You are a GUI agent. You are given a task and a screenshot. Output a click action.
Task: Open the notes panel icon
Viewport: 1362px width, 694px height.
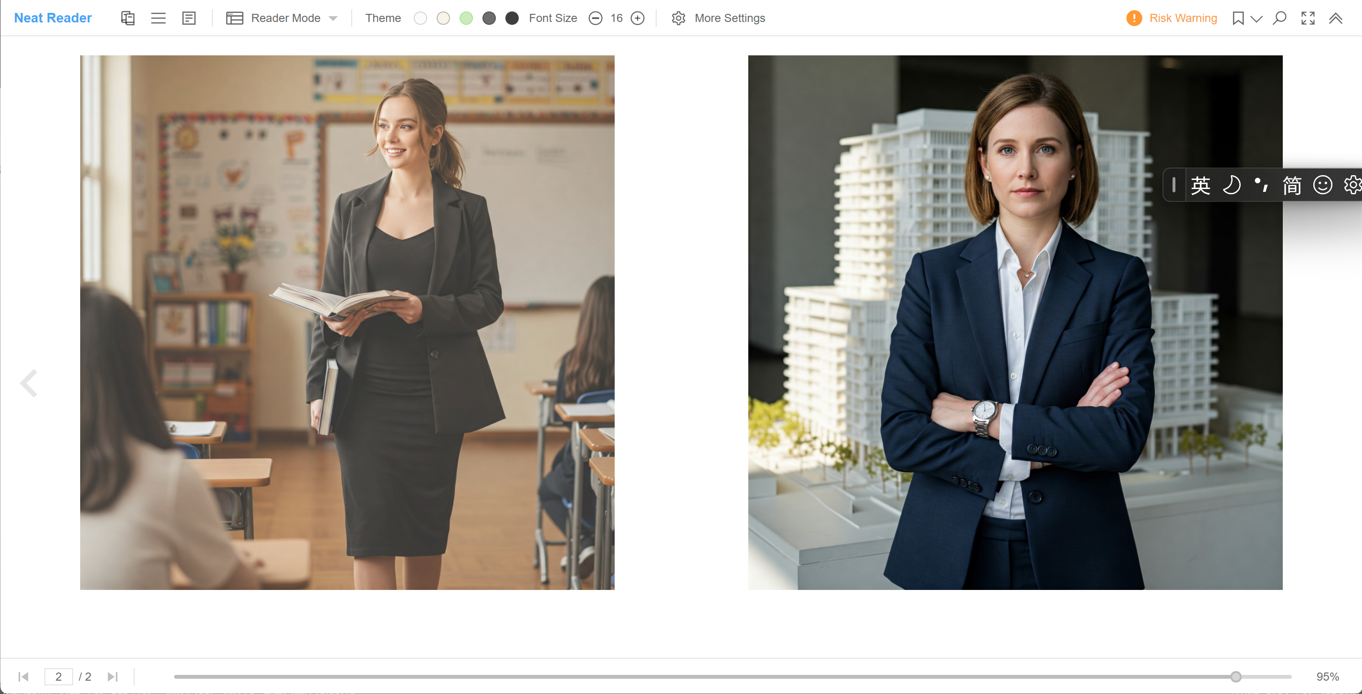189,18
